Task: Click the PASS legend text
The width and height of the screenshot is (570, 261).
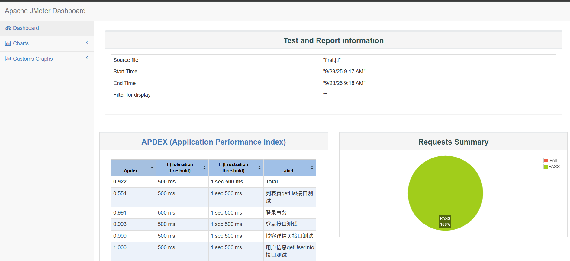Action: [x=554, y=167]
